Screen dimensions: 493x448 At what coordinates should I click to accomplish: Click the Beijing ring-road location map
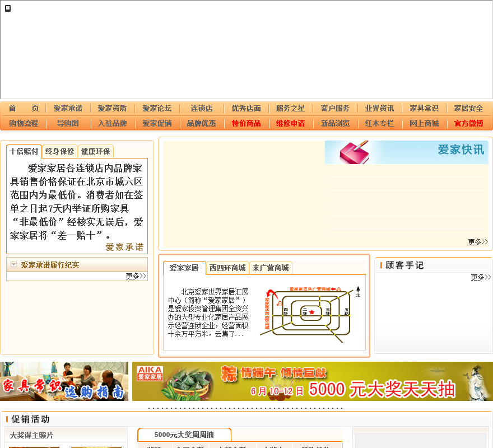coord(310,314)
